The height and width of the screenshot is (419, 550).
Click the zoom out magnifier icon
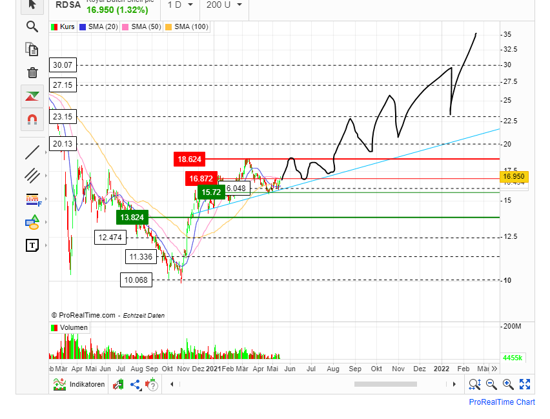(491, 385)
